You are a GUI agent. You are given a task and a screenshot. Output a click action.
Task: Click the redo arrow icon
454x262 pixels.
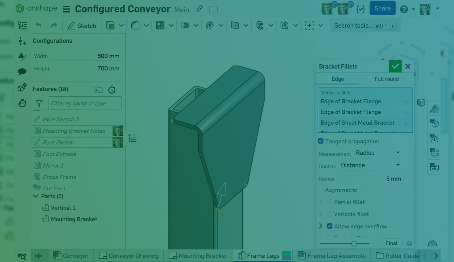pos(54,26)
